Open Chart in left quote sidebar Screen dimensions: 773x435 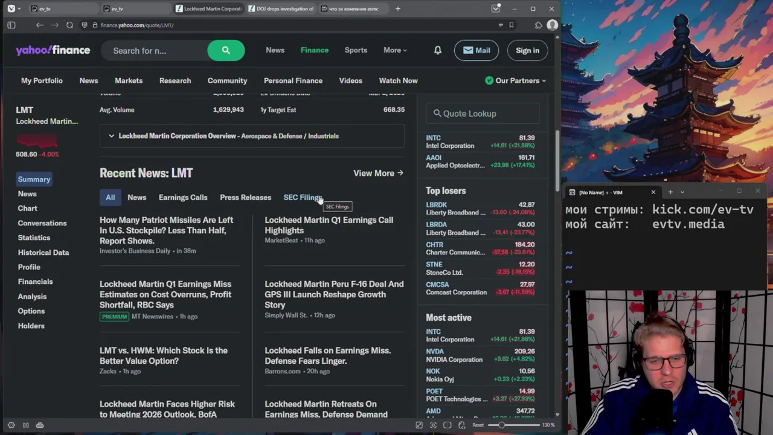tap(27, 208)
